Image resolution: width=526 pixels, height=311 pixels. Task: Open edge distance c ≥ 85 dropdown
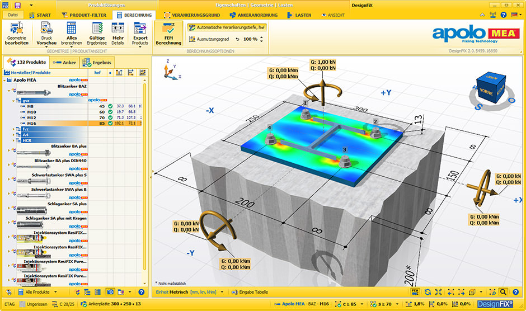pyautogui.click(x=362, y=304)
